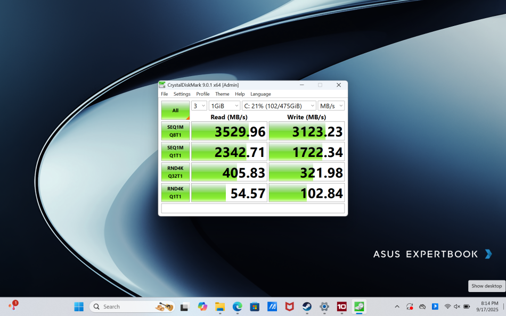The height and width of the screenshot is (316, 506).
Task: Activate the Show desktop button
Action: (x=486, y=286)
